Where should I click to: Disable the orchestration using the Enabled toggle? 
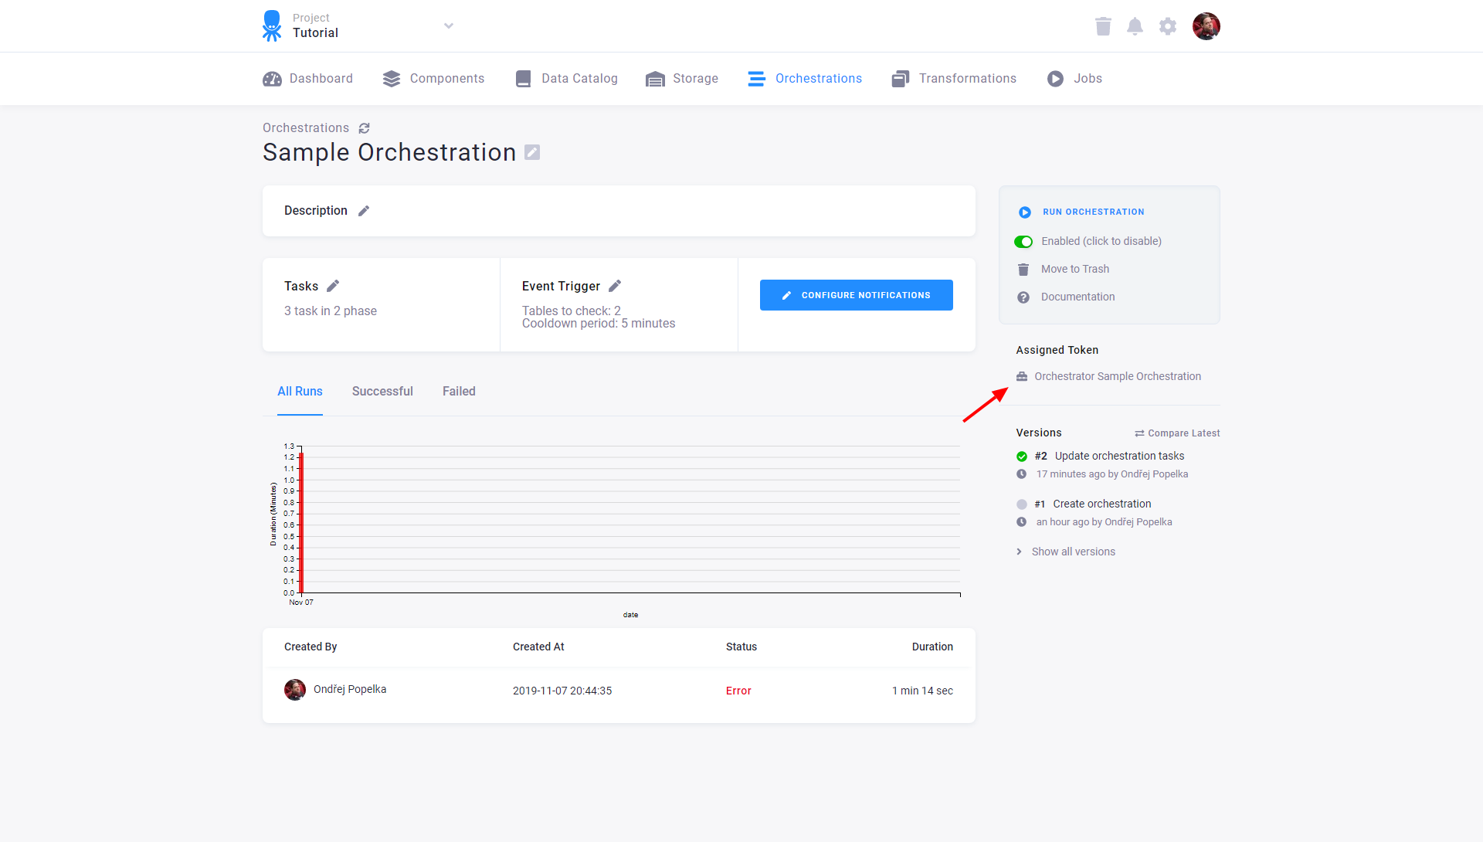pos(1023,241)
